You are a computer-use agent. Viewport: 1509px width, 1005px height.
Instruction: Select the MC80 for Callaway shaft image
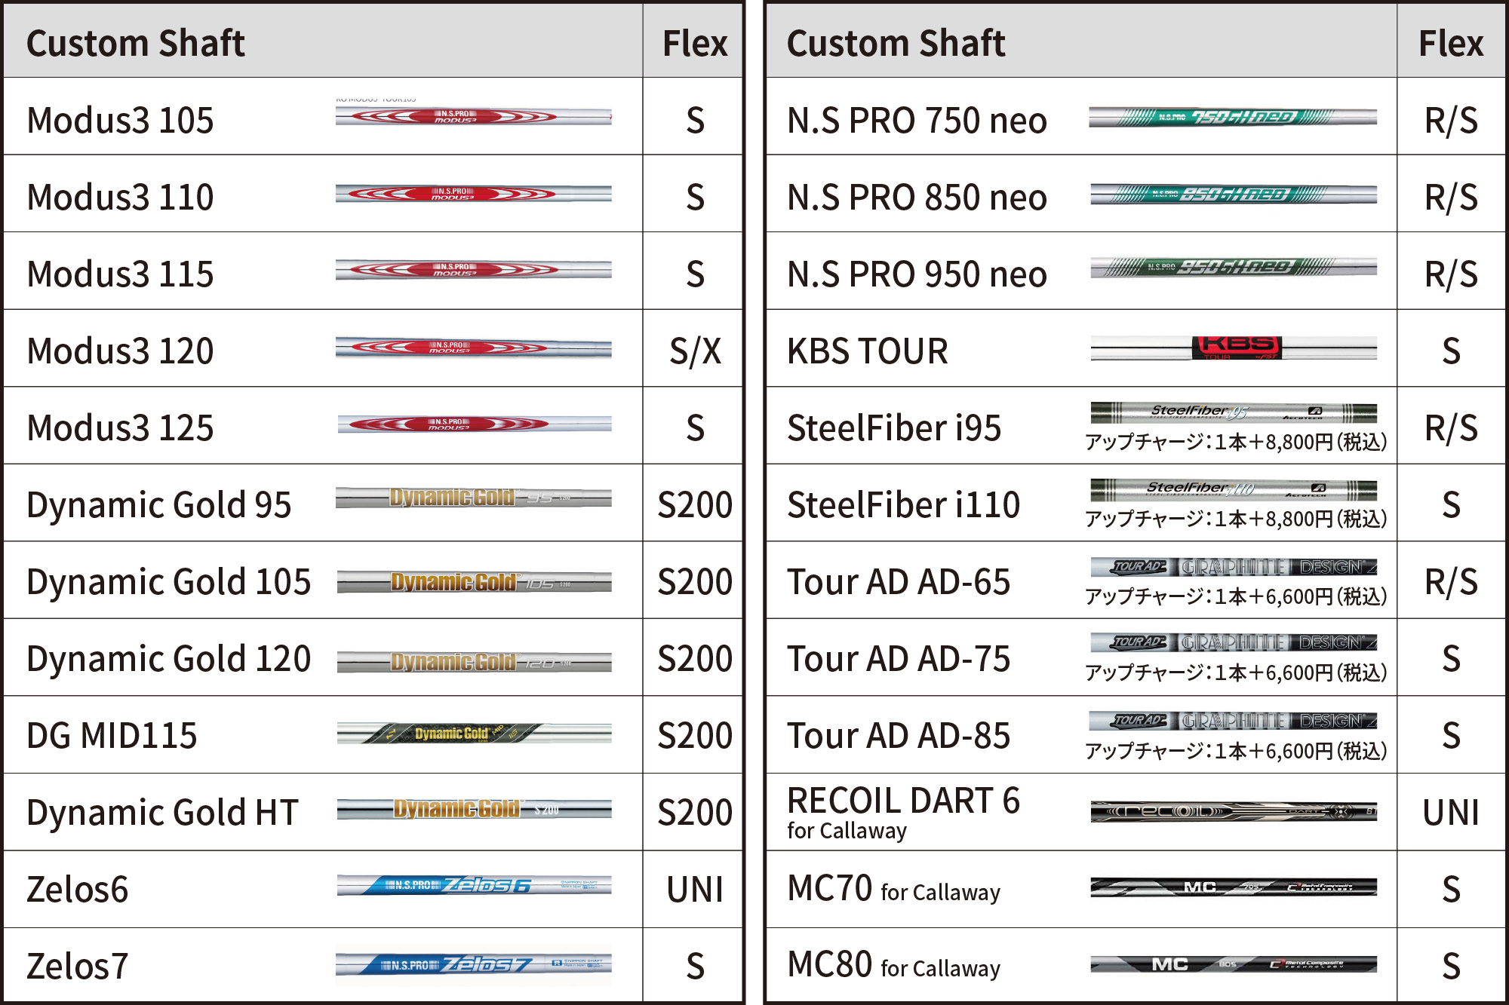tap(1233, 964)
